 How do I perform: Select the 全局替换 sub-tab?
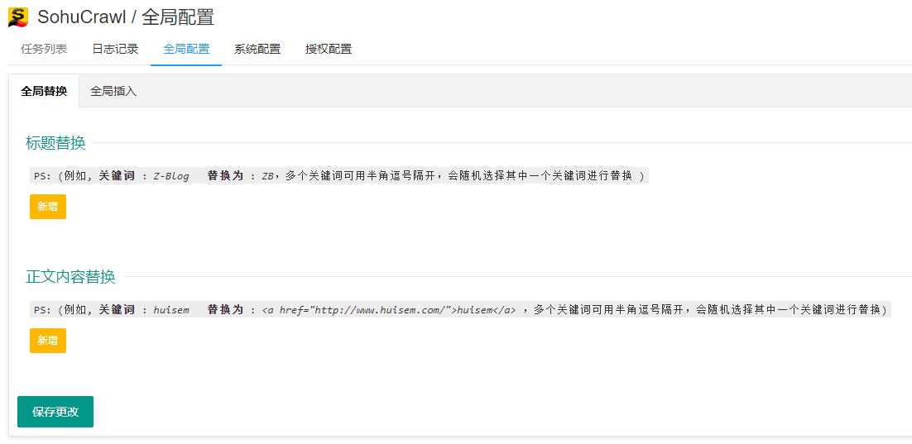click(x=44, y=91)
